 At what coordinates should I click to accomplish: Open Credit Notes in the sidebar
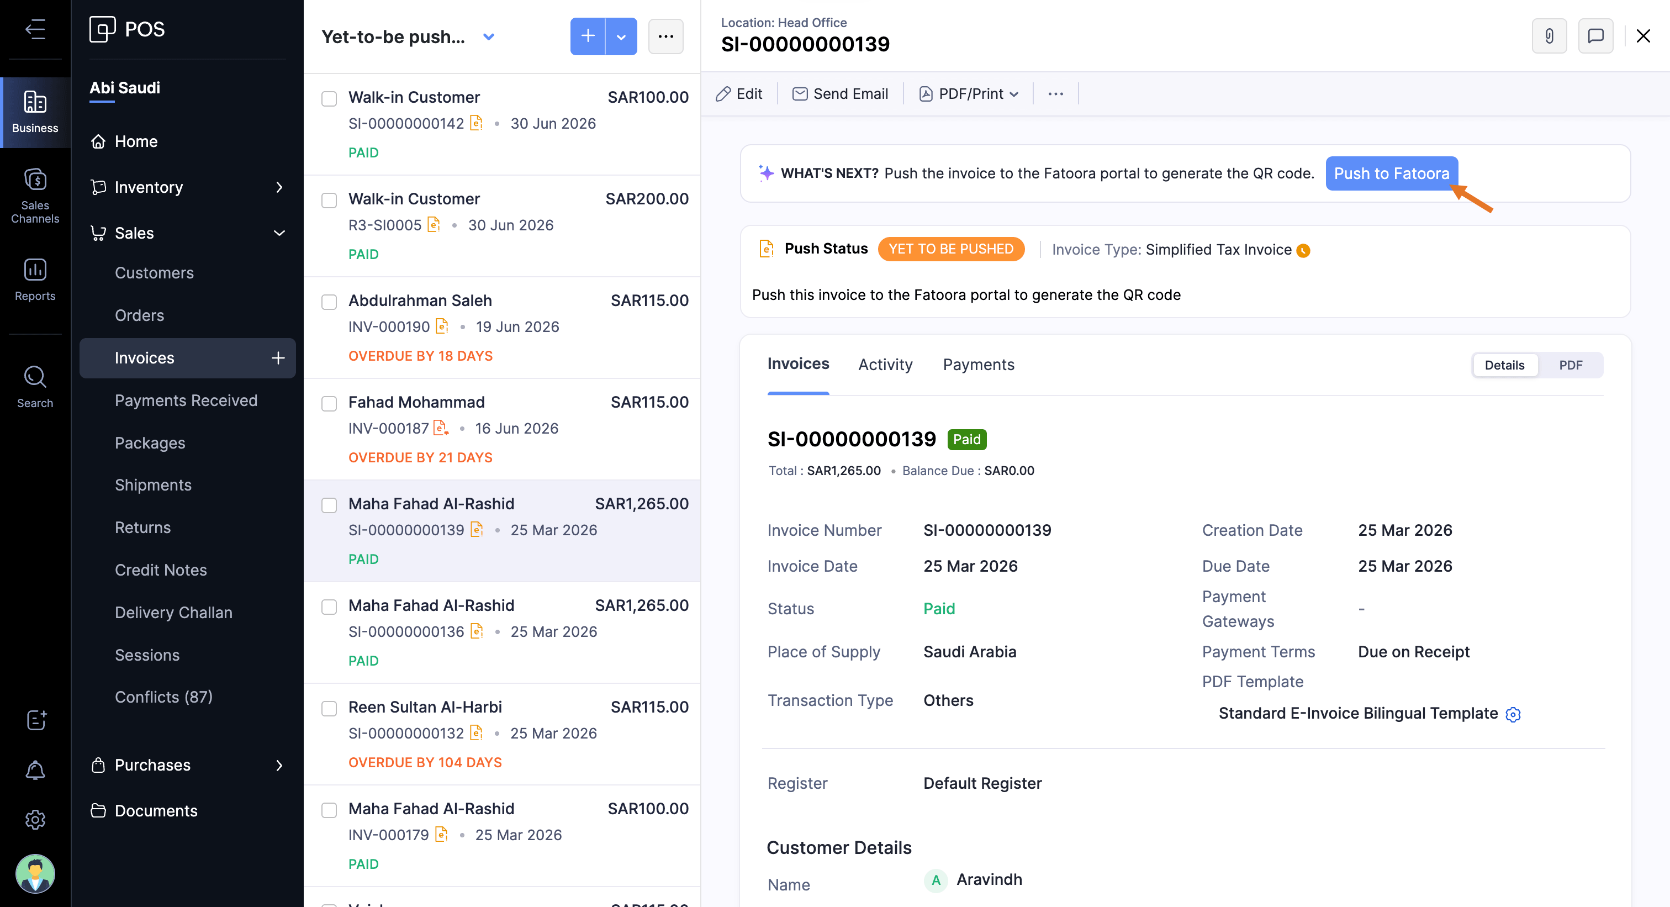161,570
